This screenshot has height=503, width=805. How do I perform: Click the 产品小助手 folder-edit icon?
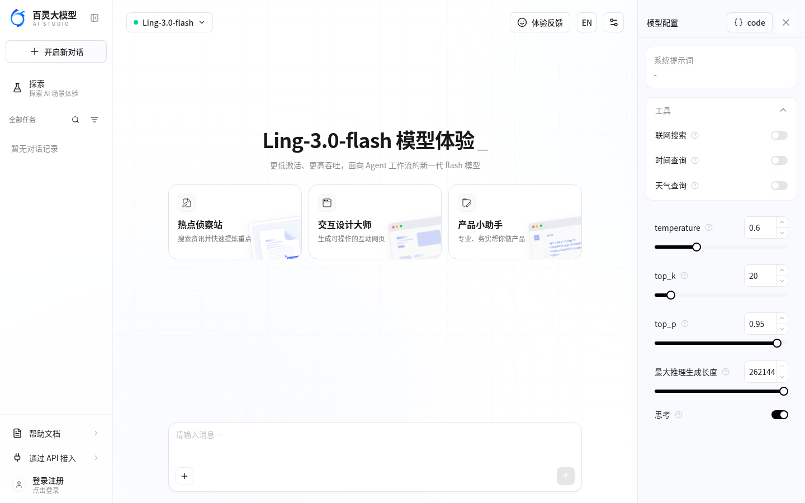467,203
